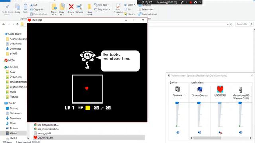The height and width of the screenshot is (143, 255).
Task: Click the Explorer search box
Action: click(245, 25)
